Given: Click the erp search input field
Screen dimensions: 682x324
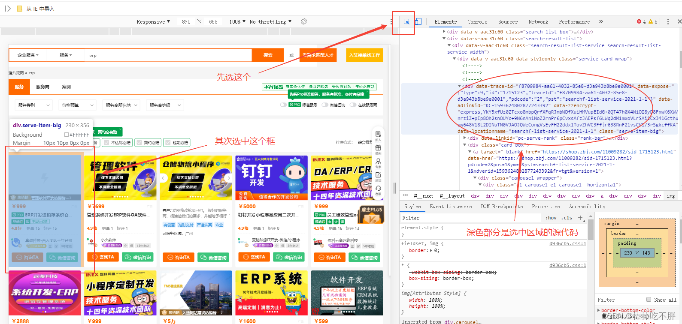Looking at the screenshot, I should (x=169, y=55).
